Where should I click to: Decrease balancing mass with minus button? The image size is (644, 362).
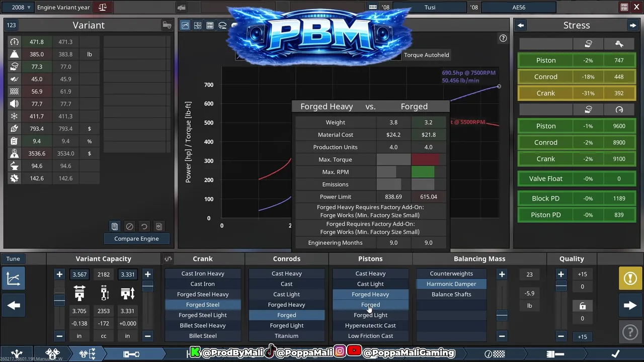(x=502, y=336)
